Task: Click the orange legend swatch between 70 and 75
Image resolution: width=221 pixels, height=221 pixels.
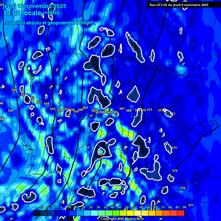Action: pyautogui.click(x=159, y=213)
